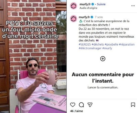Share the post with the paper plane icon
The height and width of the screenshot is (113, 137).
pyautogui.click(x=90, y=105)
